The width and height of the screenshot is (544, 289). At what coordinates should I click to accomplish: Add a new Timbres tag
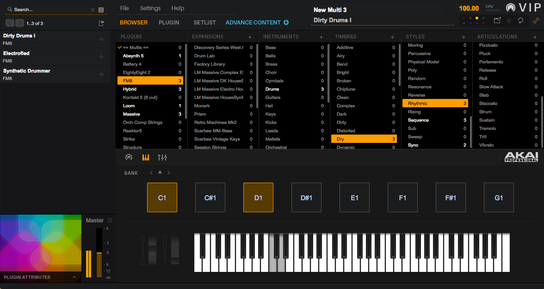(x=392, y=37)
